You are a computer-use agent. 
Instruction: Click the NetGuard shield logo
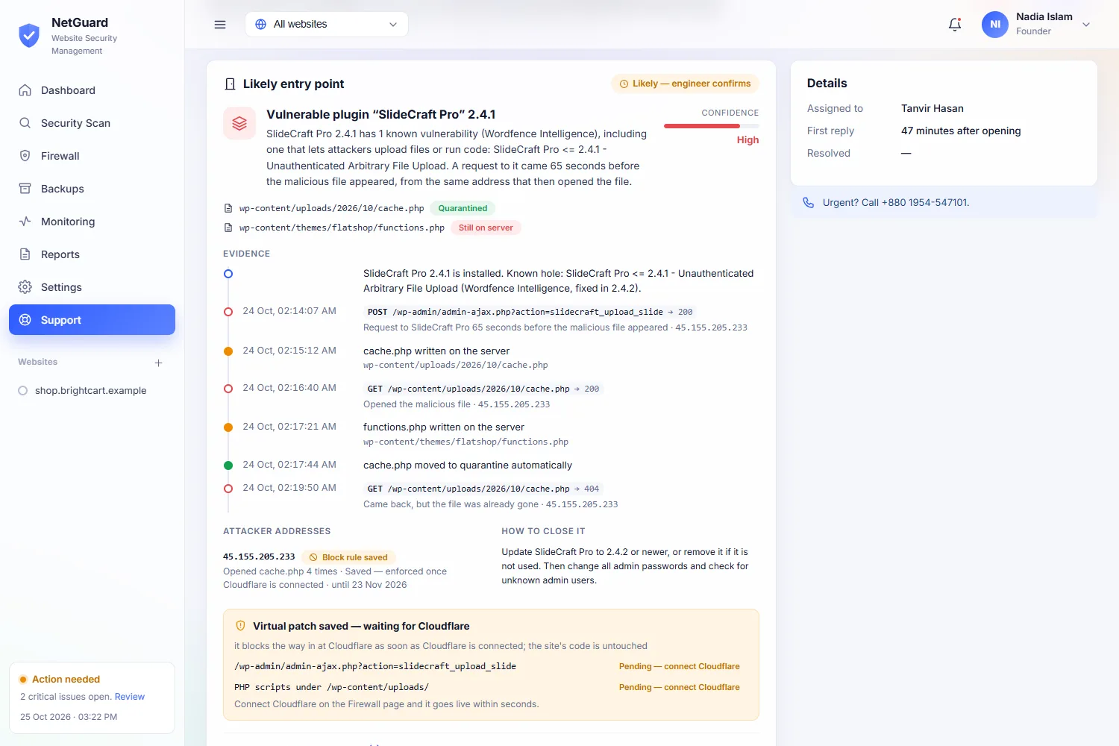[29, 35]
